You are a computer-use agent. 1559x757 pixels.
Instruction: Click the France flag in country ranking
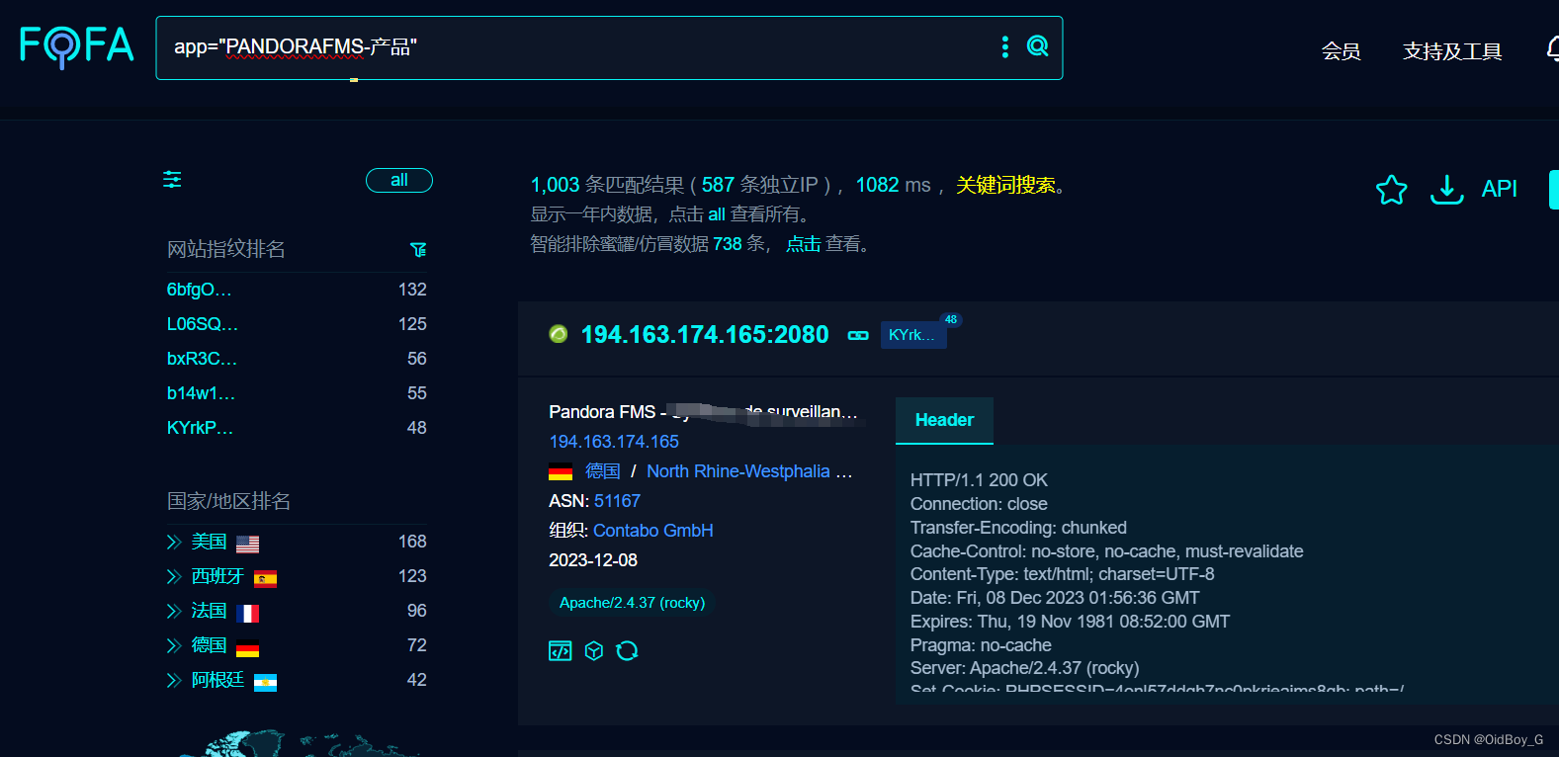[248, 613]
